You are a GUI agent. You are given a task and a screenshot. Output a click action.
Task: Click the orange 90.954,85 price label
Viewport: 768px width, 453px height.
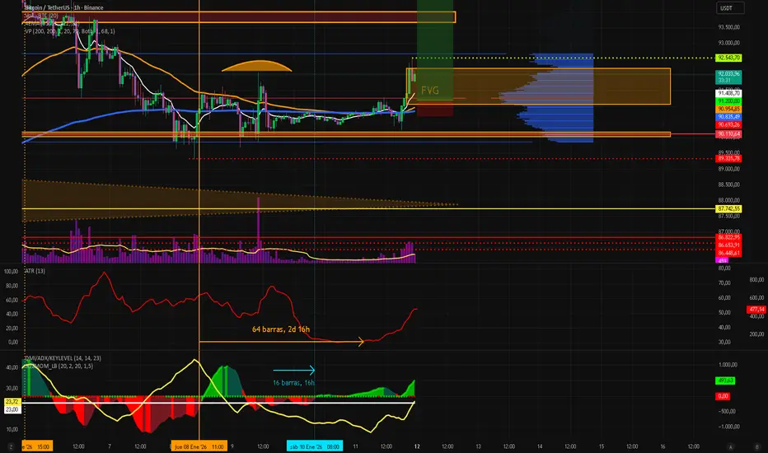(x=728, y=109)
